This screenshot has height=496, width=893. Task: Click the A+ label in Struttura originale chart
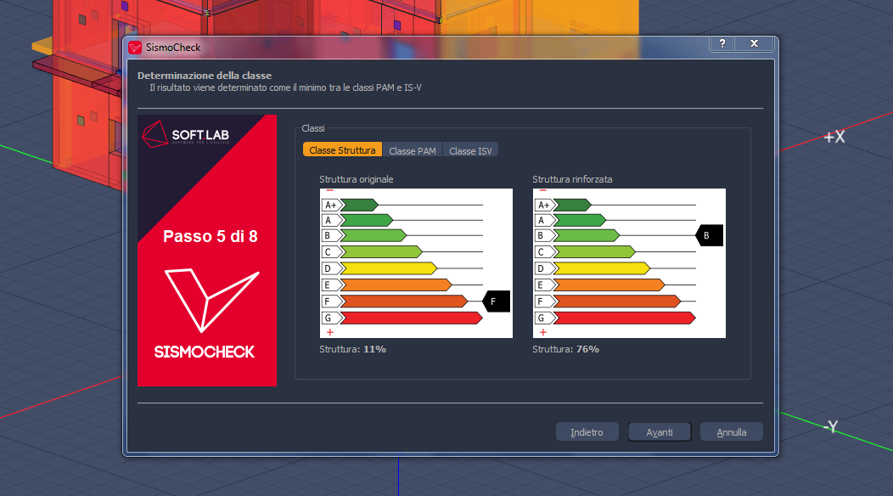331,205
